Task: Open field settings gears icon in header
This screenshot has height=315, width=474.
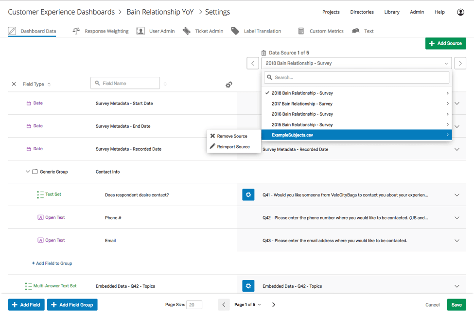Action: 229,85
